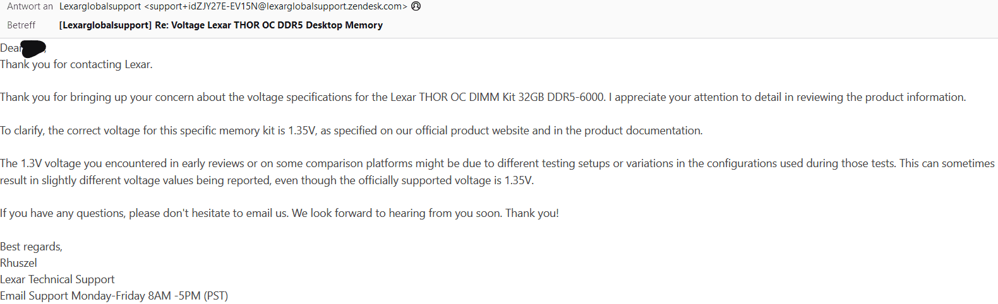This screenshot has height=304, width=998.
Task: Click the line starting "The 1.3V voltage you encountered"
Action: [x=496, y=163]
